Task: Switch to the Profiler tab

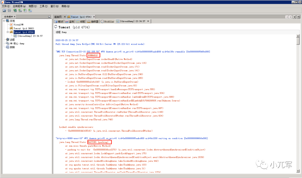Action: [107, 21]
